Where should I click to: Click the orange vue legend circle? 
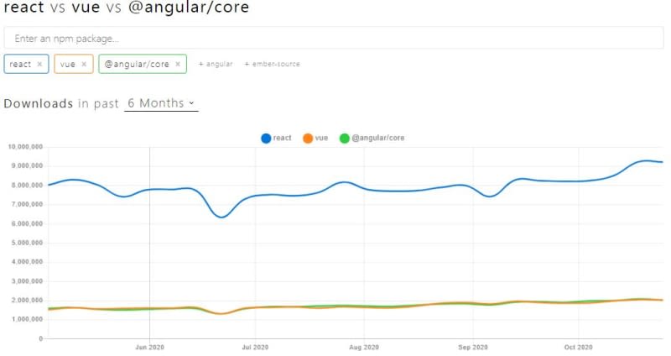308,138
